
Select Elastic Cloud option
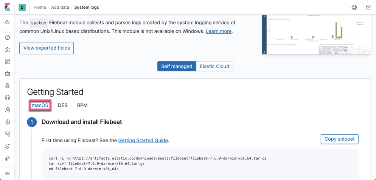click(214, 67)
